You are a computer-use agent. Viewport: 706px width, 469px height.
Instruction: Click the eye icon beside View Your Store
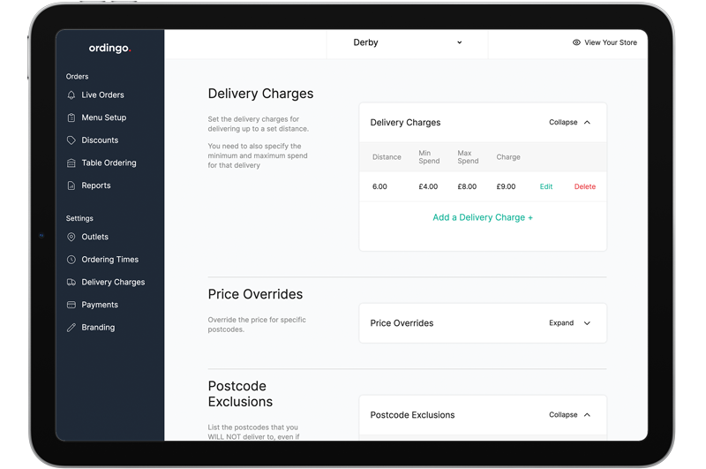click(576, 42)
